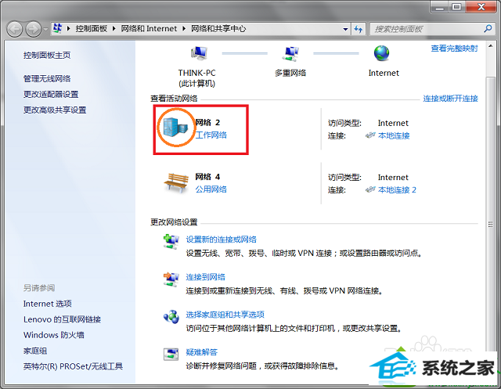Click the refresh button next to address bar
The width and height of the screenshot is (501, 389).
pyautogui.click(x=359, y=30)
